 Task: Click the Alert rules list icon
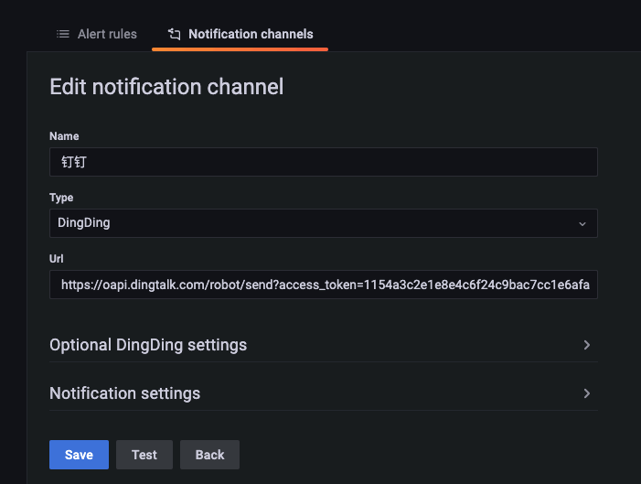pyautogui.click(x=63, y=34)
